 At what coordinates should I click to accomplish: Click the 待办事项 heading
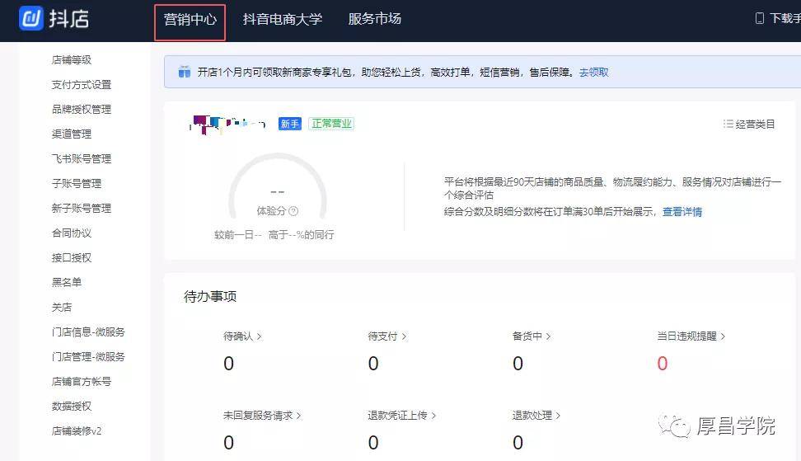click(x=210, y=296)
